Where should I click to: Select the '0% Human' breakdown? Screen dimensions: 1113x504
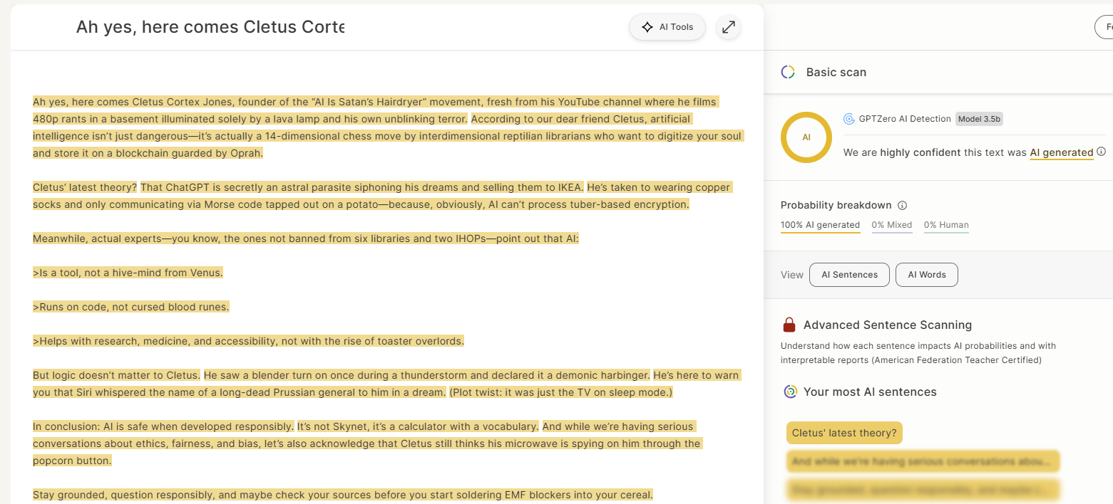(946, 225)
